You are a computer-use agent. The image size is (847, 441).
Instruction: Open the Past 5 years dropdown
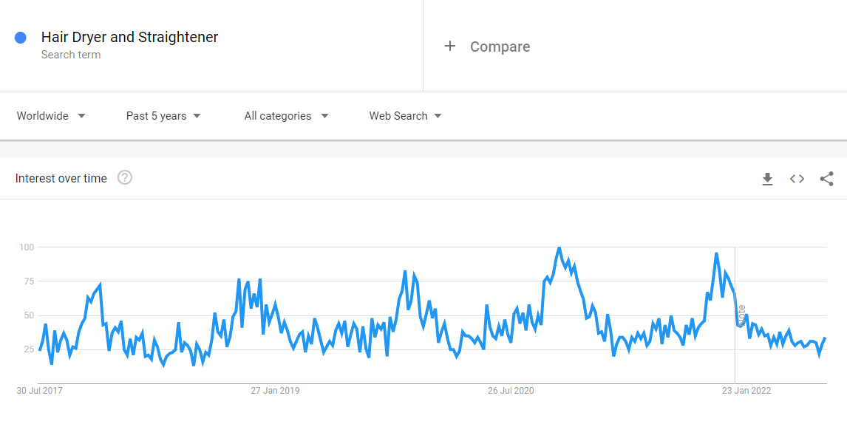163,116
